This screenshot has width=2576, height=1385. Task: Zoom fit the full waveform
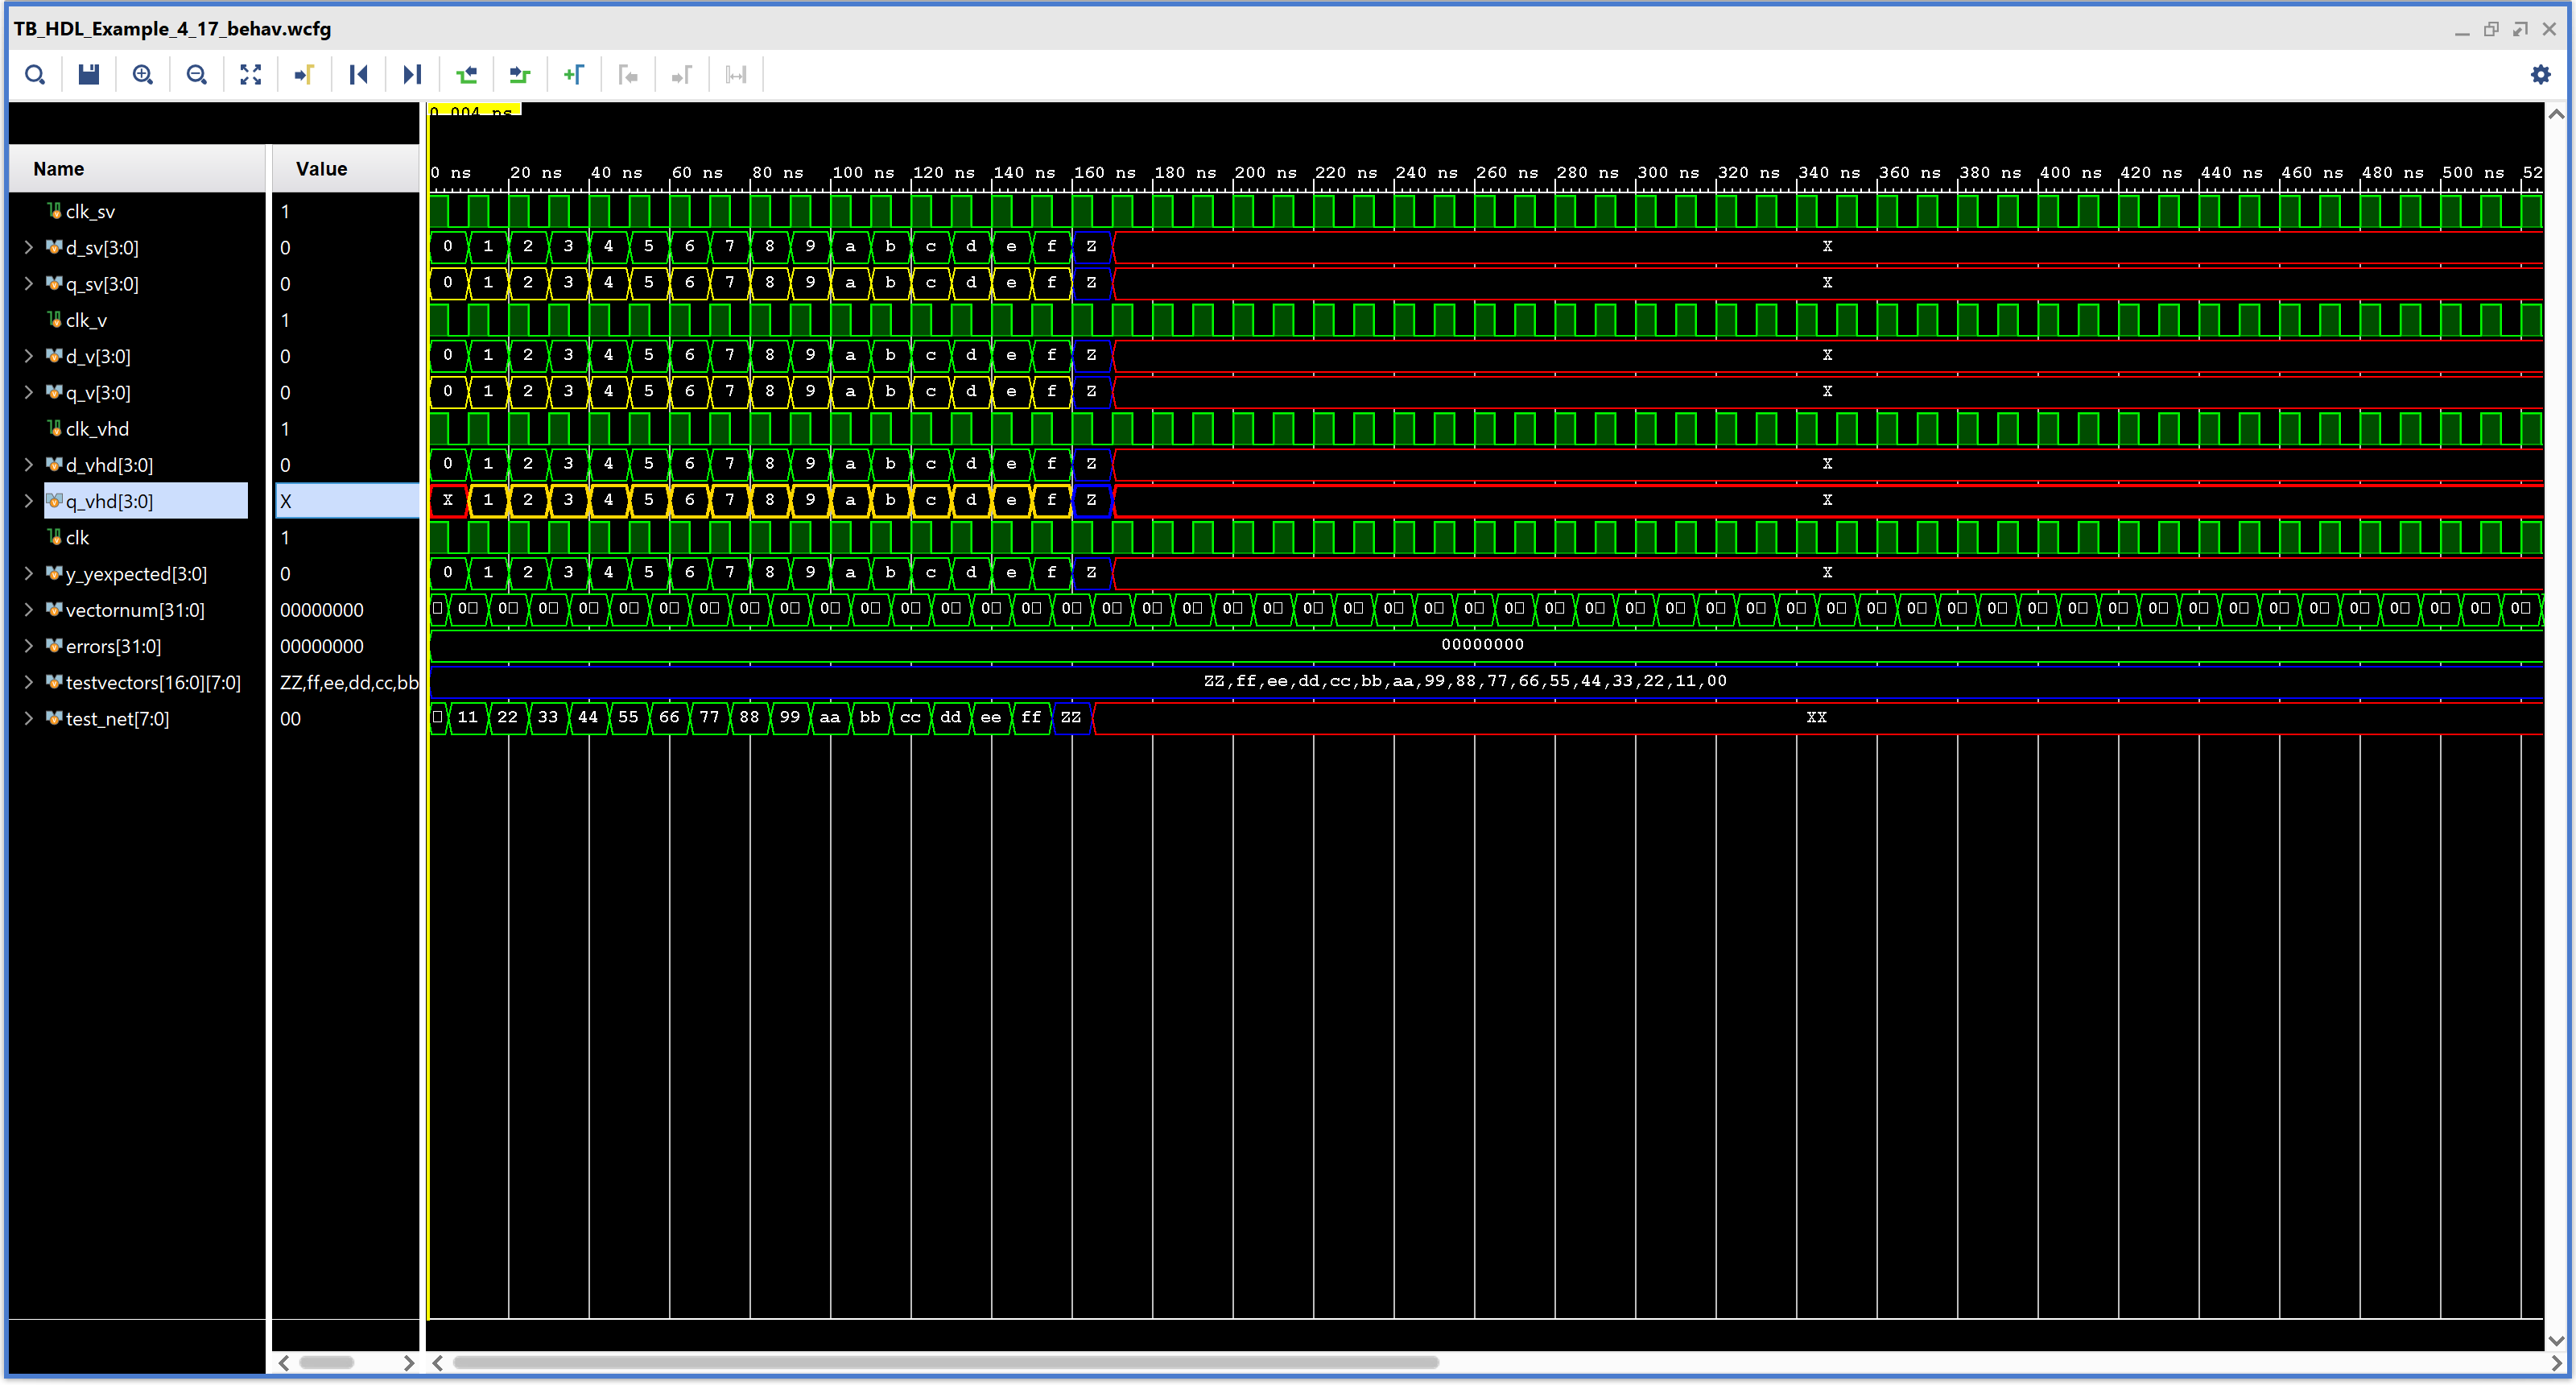(251, 75)
